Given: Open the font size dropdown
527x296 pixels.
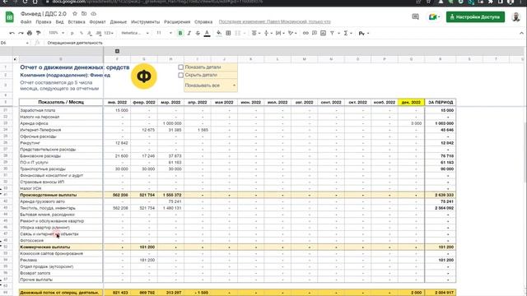Looking at the screenshot, I should pos(165,33).
